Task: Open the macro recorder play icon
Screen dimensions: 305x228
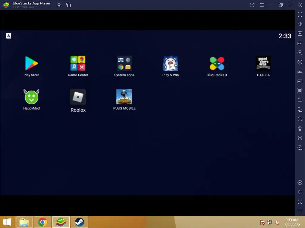Action: click(300, 53)
